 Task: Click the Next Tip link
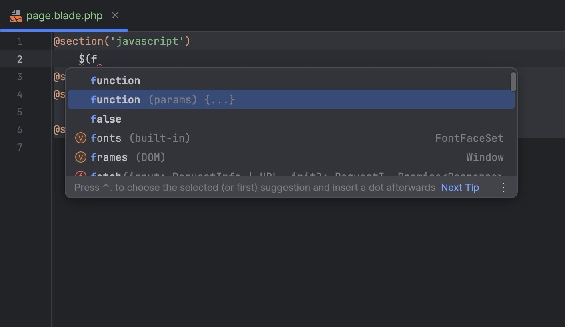click(460, 188)
